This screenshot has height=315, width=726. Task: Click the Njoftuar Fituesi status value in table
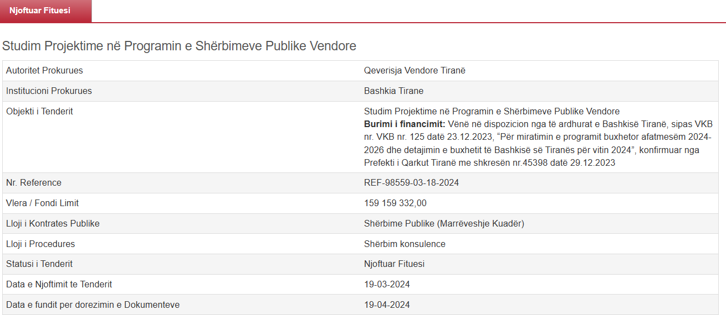tap(394, 264)
